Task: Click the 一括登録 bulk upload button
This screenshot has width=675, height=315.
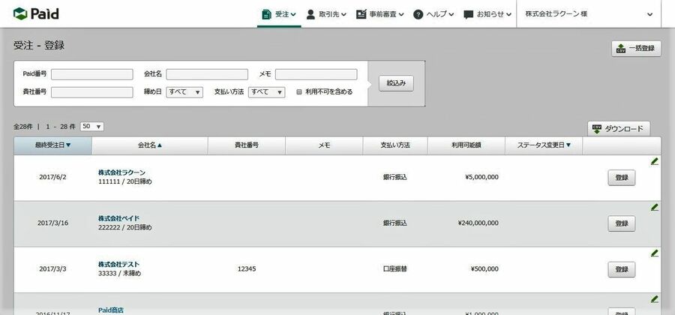Action: point(636,49)
